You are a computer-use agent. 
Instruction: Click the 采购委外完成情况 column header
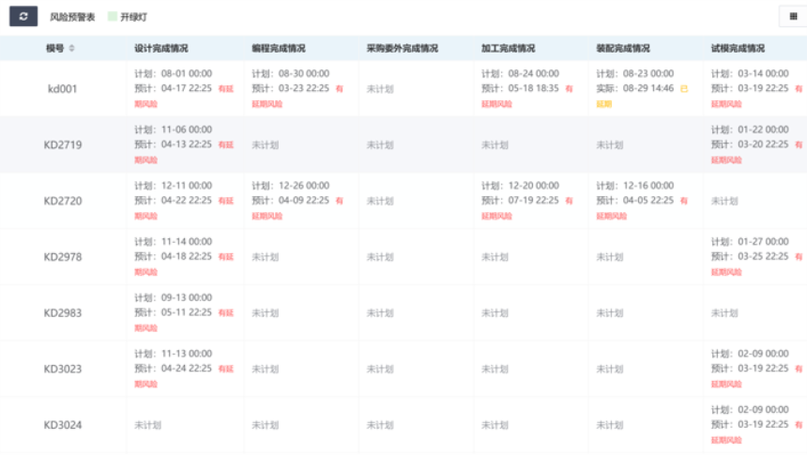point(402,49)
